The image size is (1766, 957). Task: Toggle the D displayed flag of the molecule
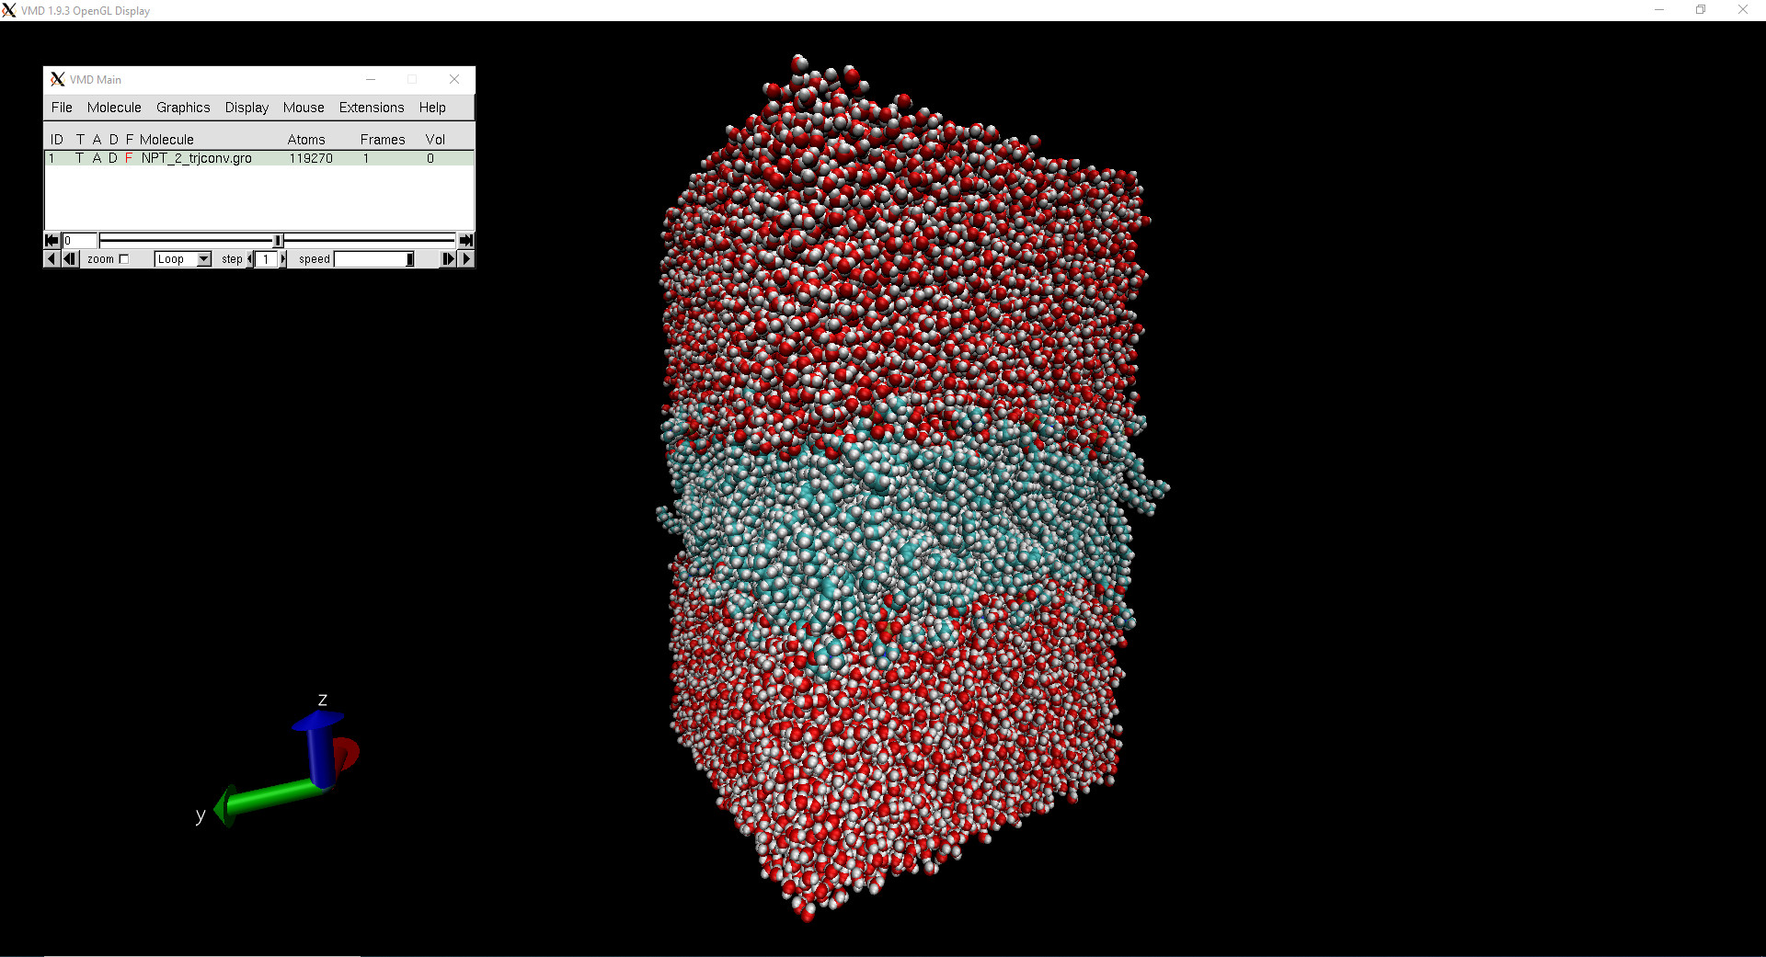(113, 158)
